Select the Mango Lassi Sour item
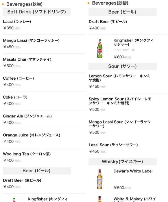Image resolution: width=168 pixels, height=202 pixels. 128,128
